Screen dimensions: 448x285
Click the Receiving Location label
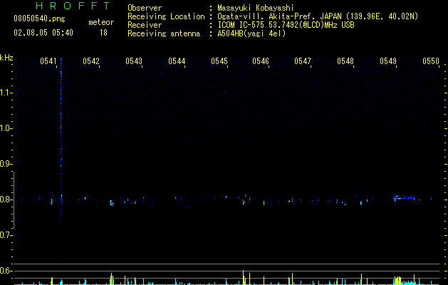(166, 16)
